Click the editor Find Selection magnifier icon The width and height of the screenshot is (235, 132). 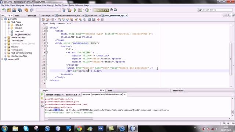coord(59,19)
